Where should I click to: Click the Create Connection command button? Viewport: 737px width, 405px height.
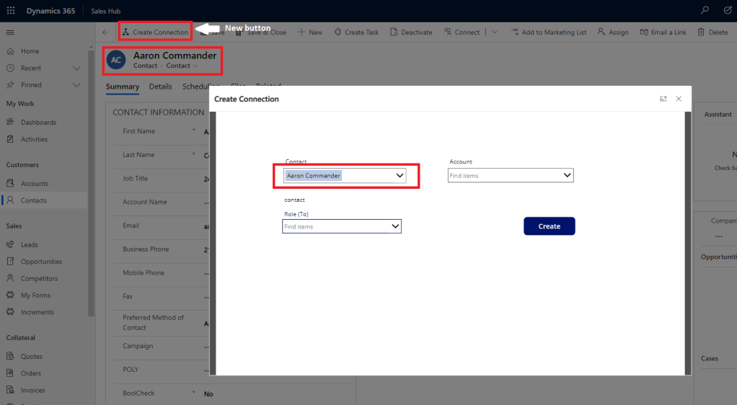pyautogui.click(x=155, y=32)
